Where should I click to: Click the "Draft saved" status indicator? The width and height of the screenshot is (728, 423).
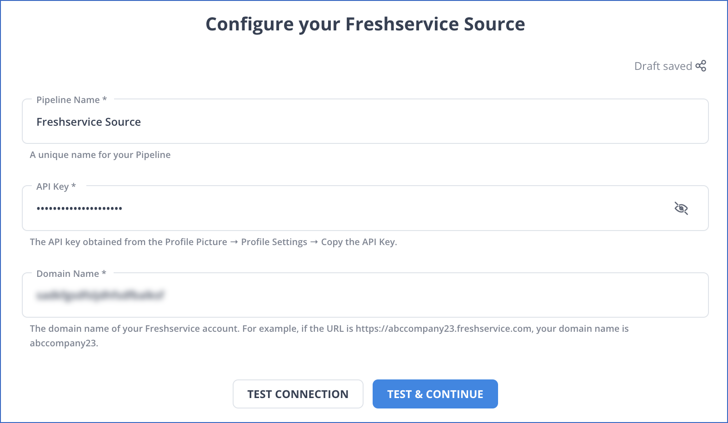(x=664, y=66)
